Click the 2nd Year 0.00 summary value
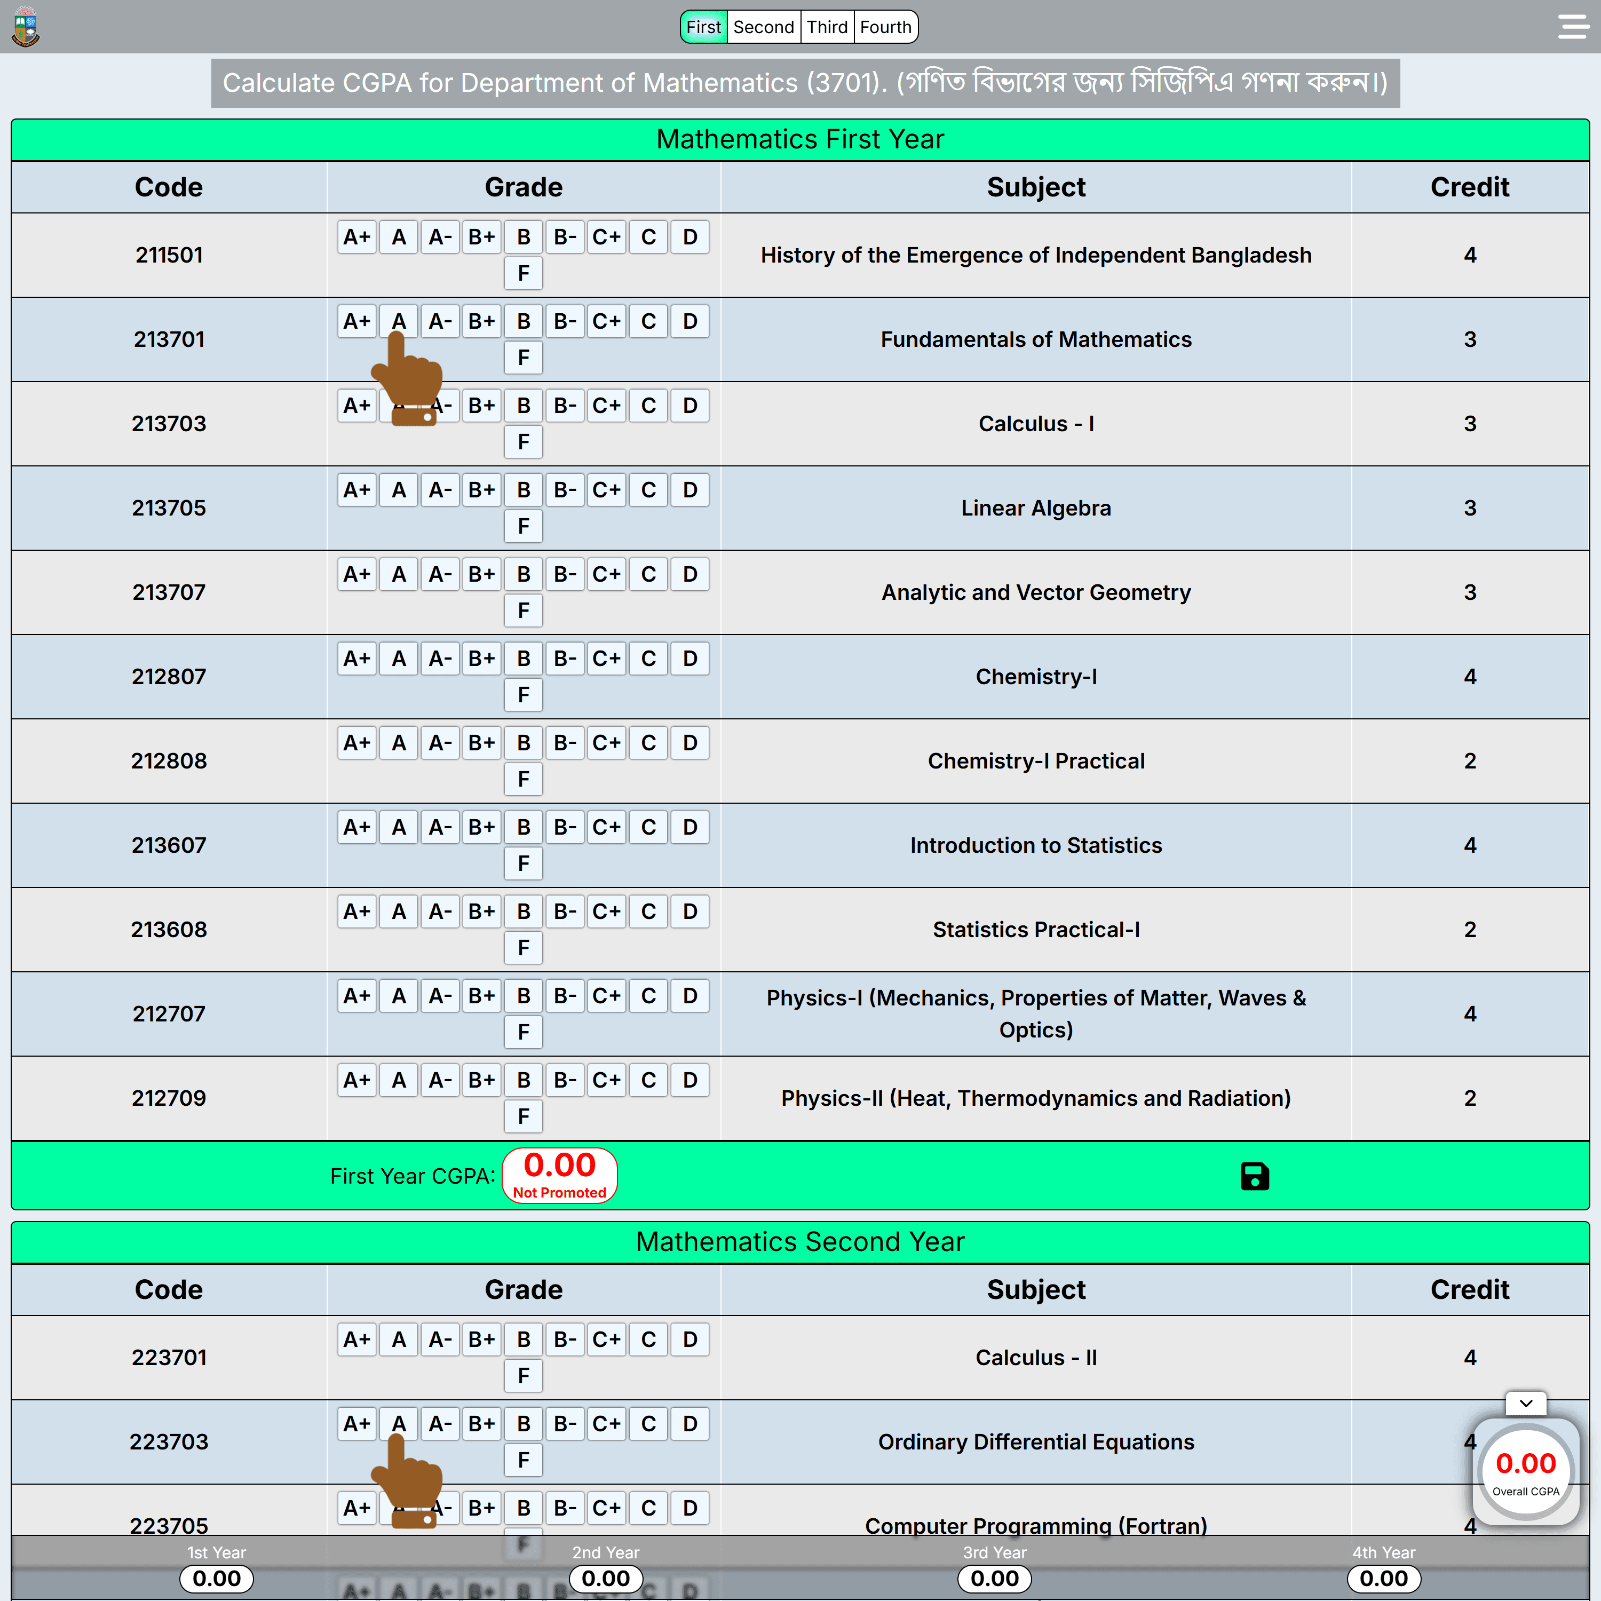This screenshot has width=1601, height=1601. 606,1578
